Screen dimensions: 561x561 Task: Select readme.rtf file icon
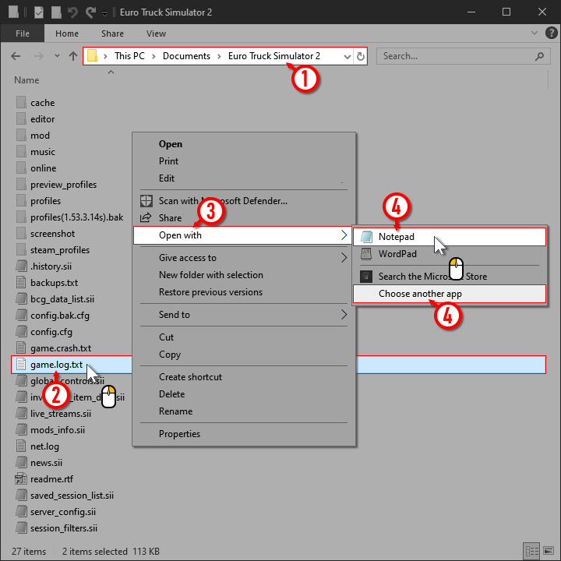pyautogui.click(x=21, y=479)
